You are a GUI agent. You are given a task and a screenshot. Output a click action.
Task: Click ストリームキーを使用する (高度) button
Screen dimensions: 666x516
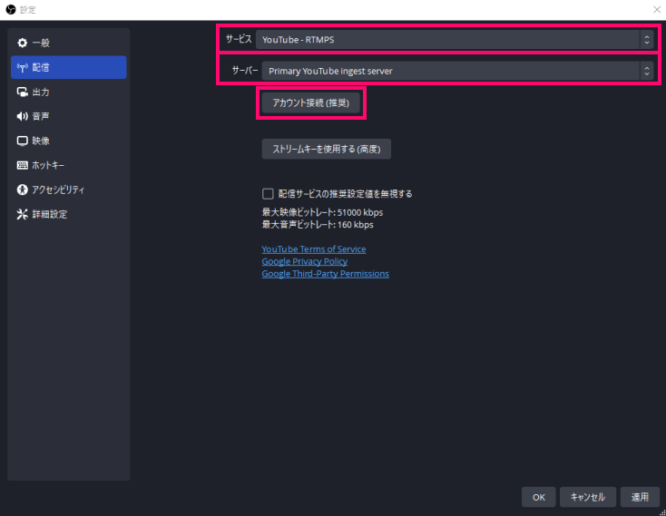pos(327,149)
